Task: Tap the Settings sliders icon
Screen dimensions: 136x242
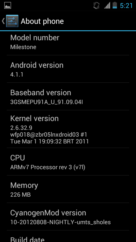Action: tap(12, 21)
